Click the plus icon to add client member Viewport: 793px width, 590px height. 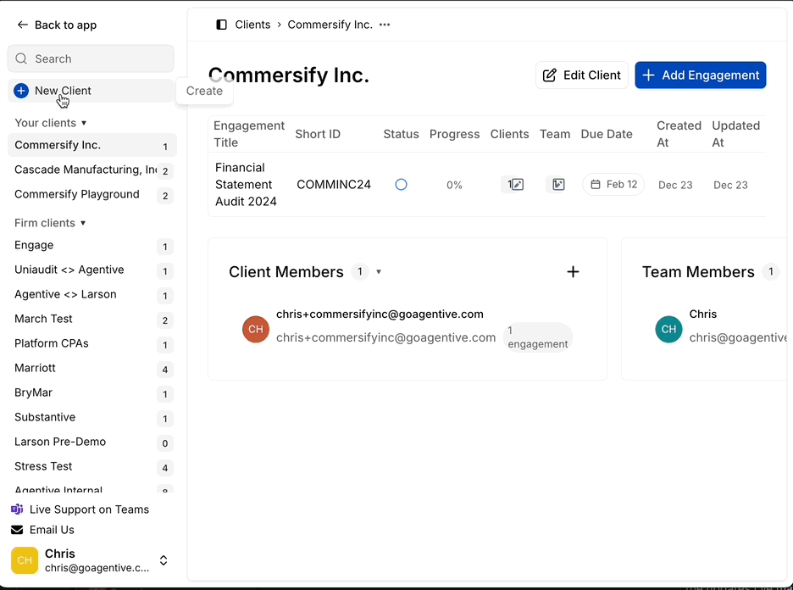click(573, 272)
